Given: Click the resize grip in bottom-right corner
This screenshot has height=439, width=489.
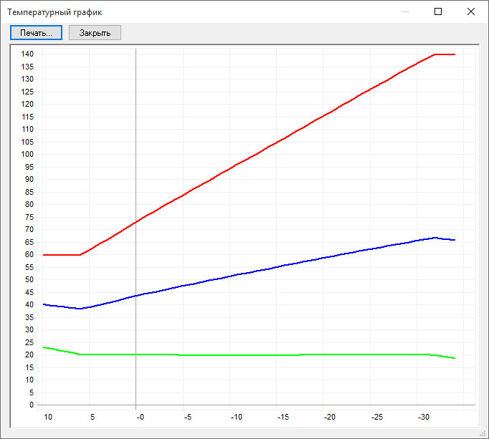Looking at the screenshot, I should (483, 433).
